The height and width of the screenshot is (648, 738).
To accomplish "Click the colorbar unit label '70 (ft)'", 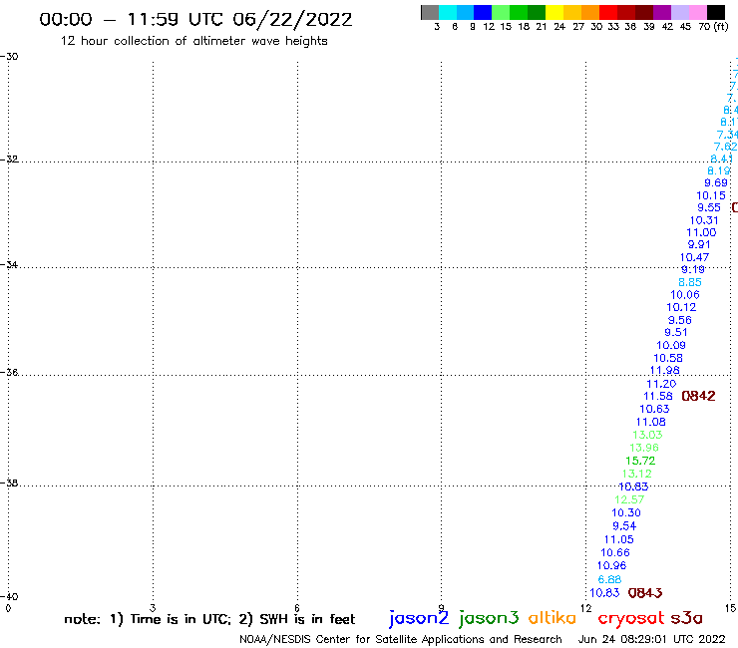I will point(713,27).
